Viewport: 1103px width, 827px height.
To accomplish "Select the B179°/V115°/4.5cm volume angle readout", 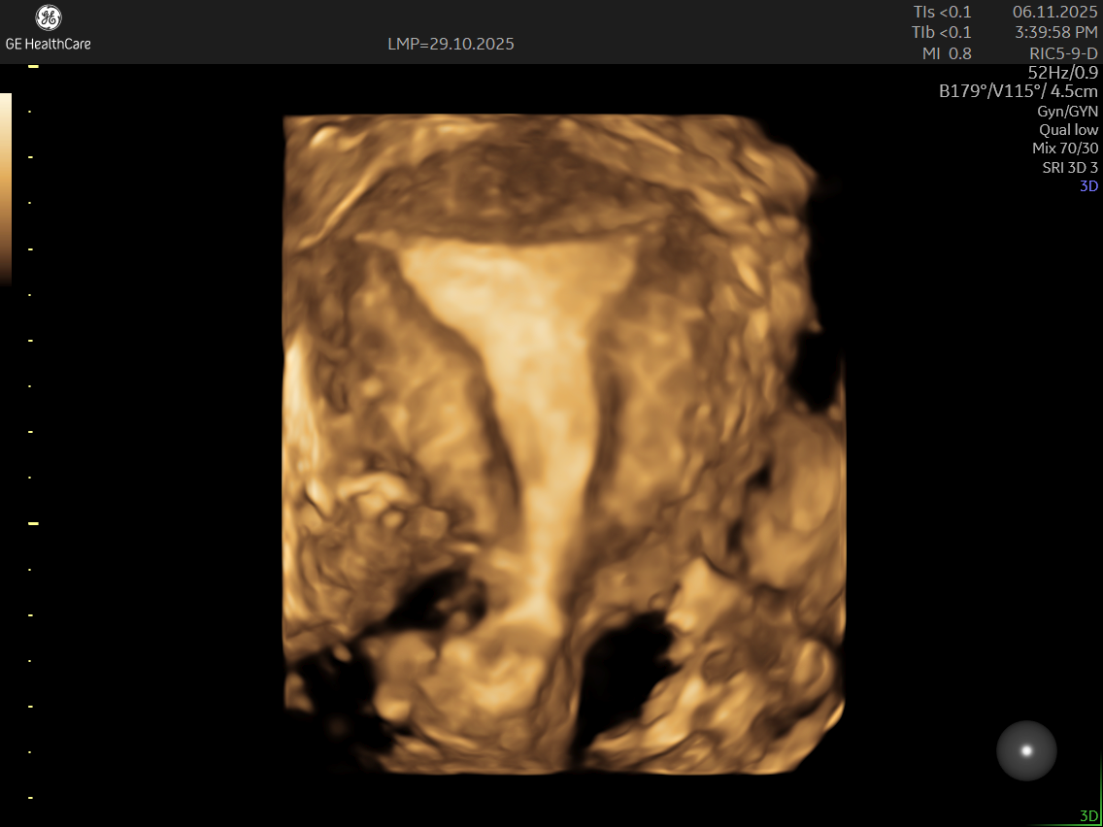I will pyautogui.click(x=1018, y=91).
